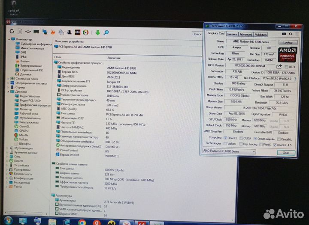Toggle the UEFI checkbox in GPU-Z
The width and height of the screenshot is (309, 225).
(286, 67)
